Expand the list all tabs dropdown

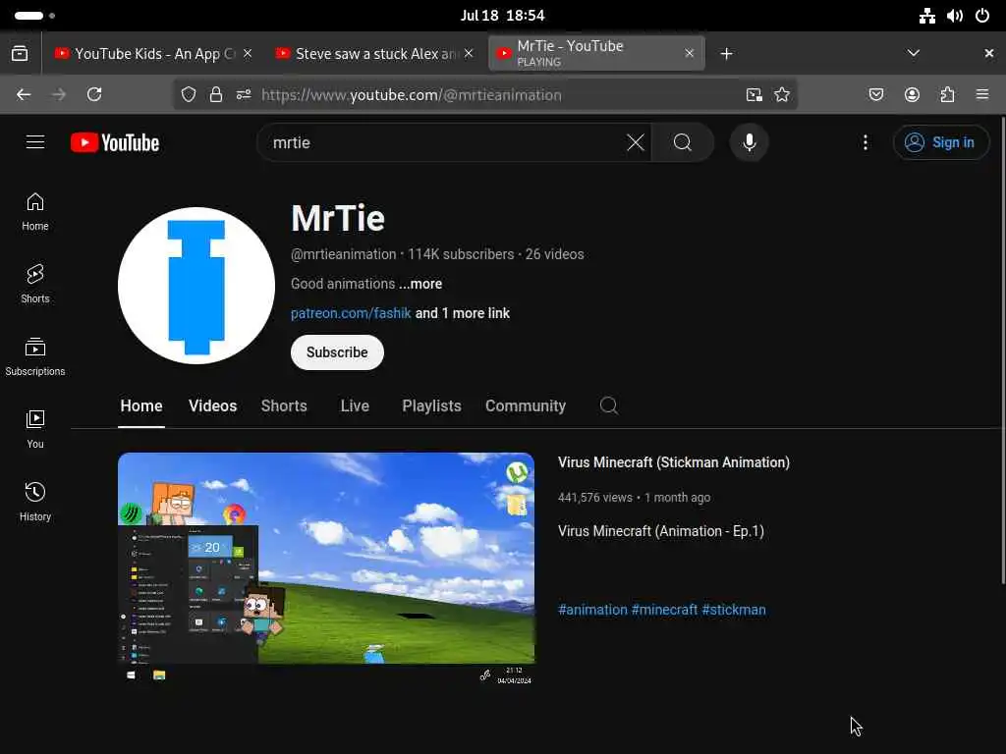pos(913,53)
